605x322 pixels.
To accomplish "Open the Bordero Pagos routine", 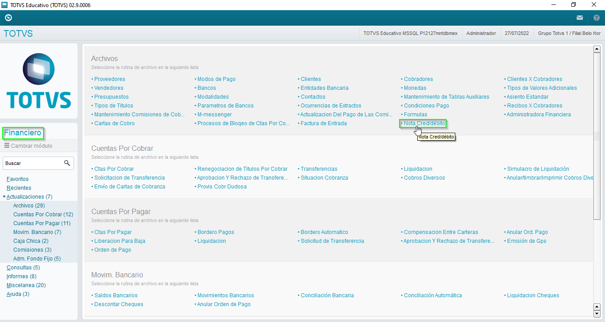I will coord(216,232).
